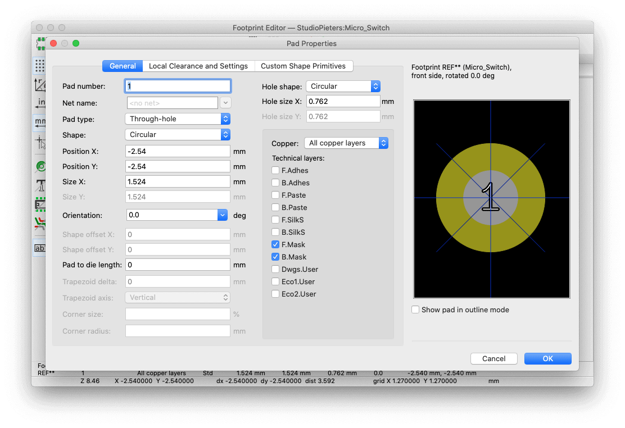625x428 pixels.
Task: Open the Pad type dropdown
Action: 178,119
